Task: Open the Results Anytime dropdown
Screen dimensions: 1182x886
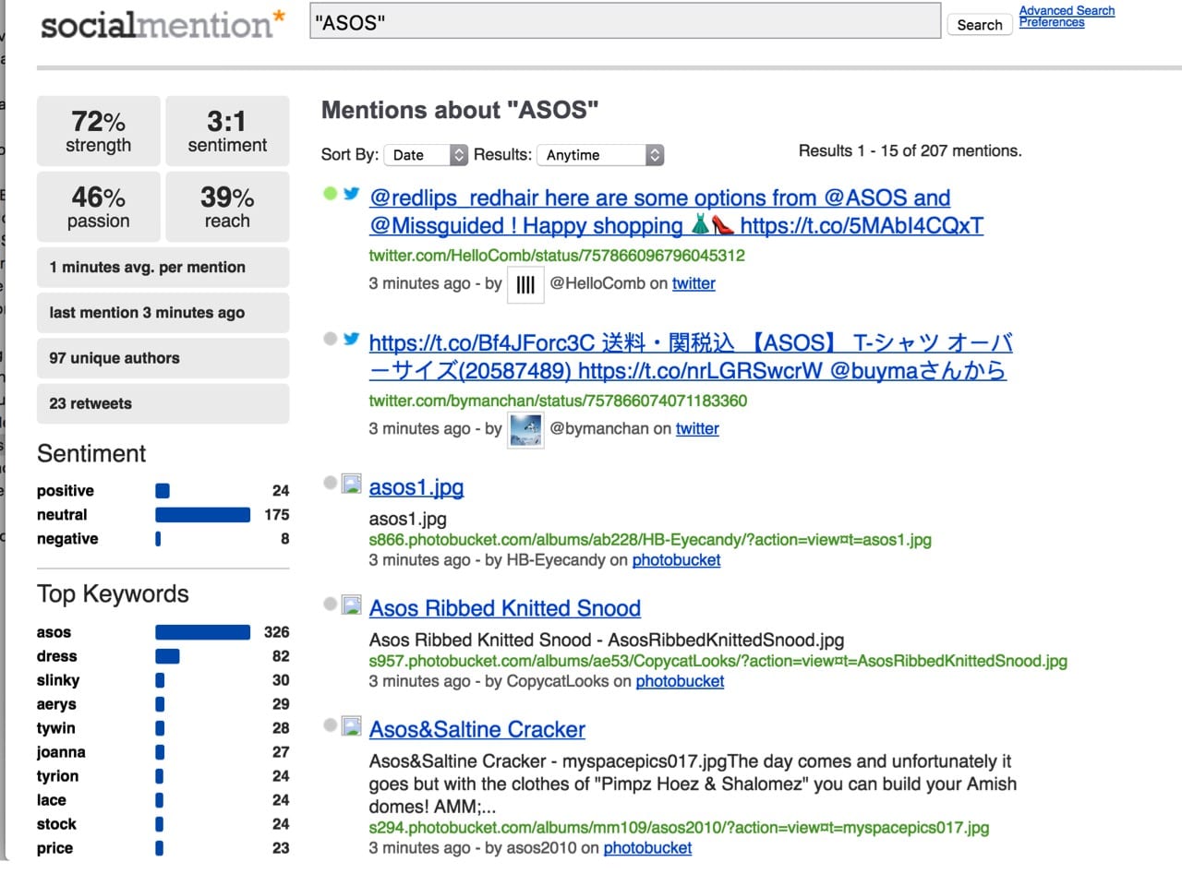Action: click(600, 155)
